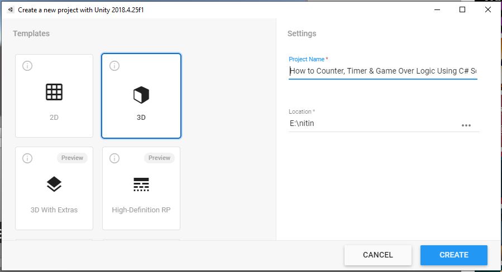Click the 3D With Extras layers icon

coord(54,184)
